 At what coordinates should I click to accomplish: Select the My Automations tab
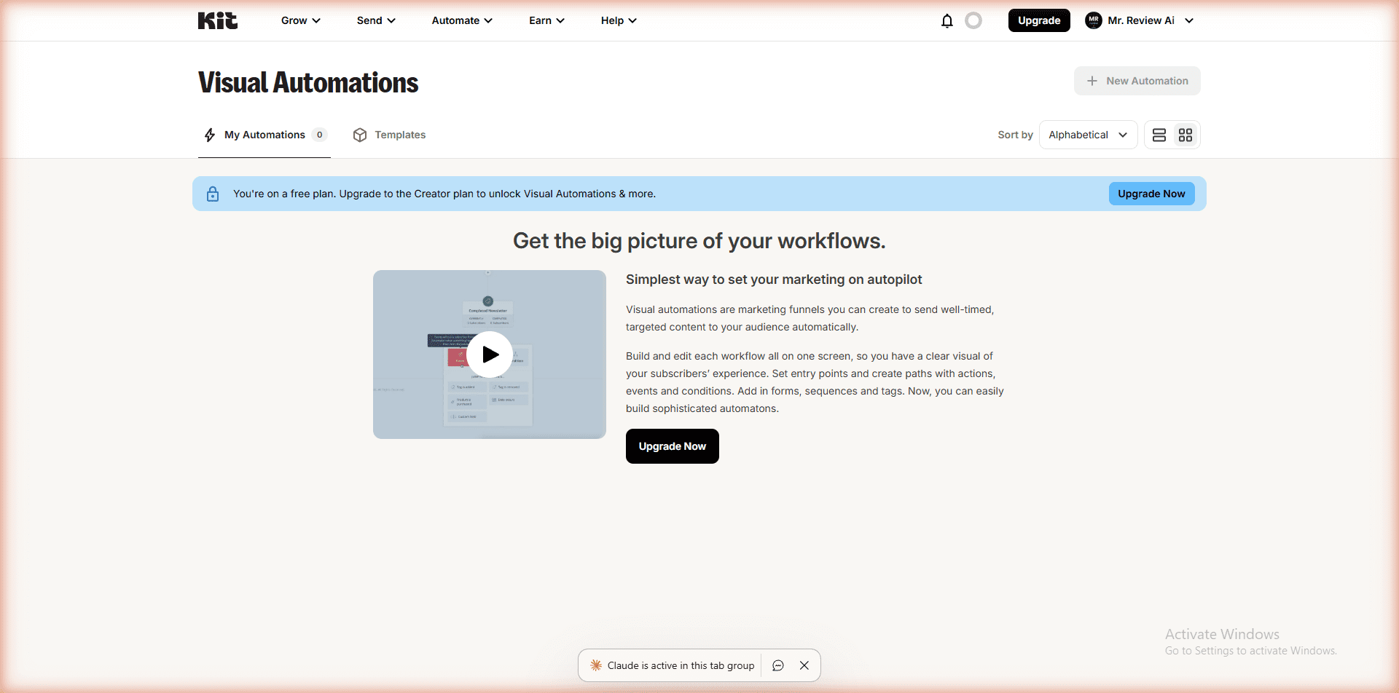coord(264,135)
